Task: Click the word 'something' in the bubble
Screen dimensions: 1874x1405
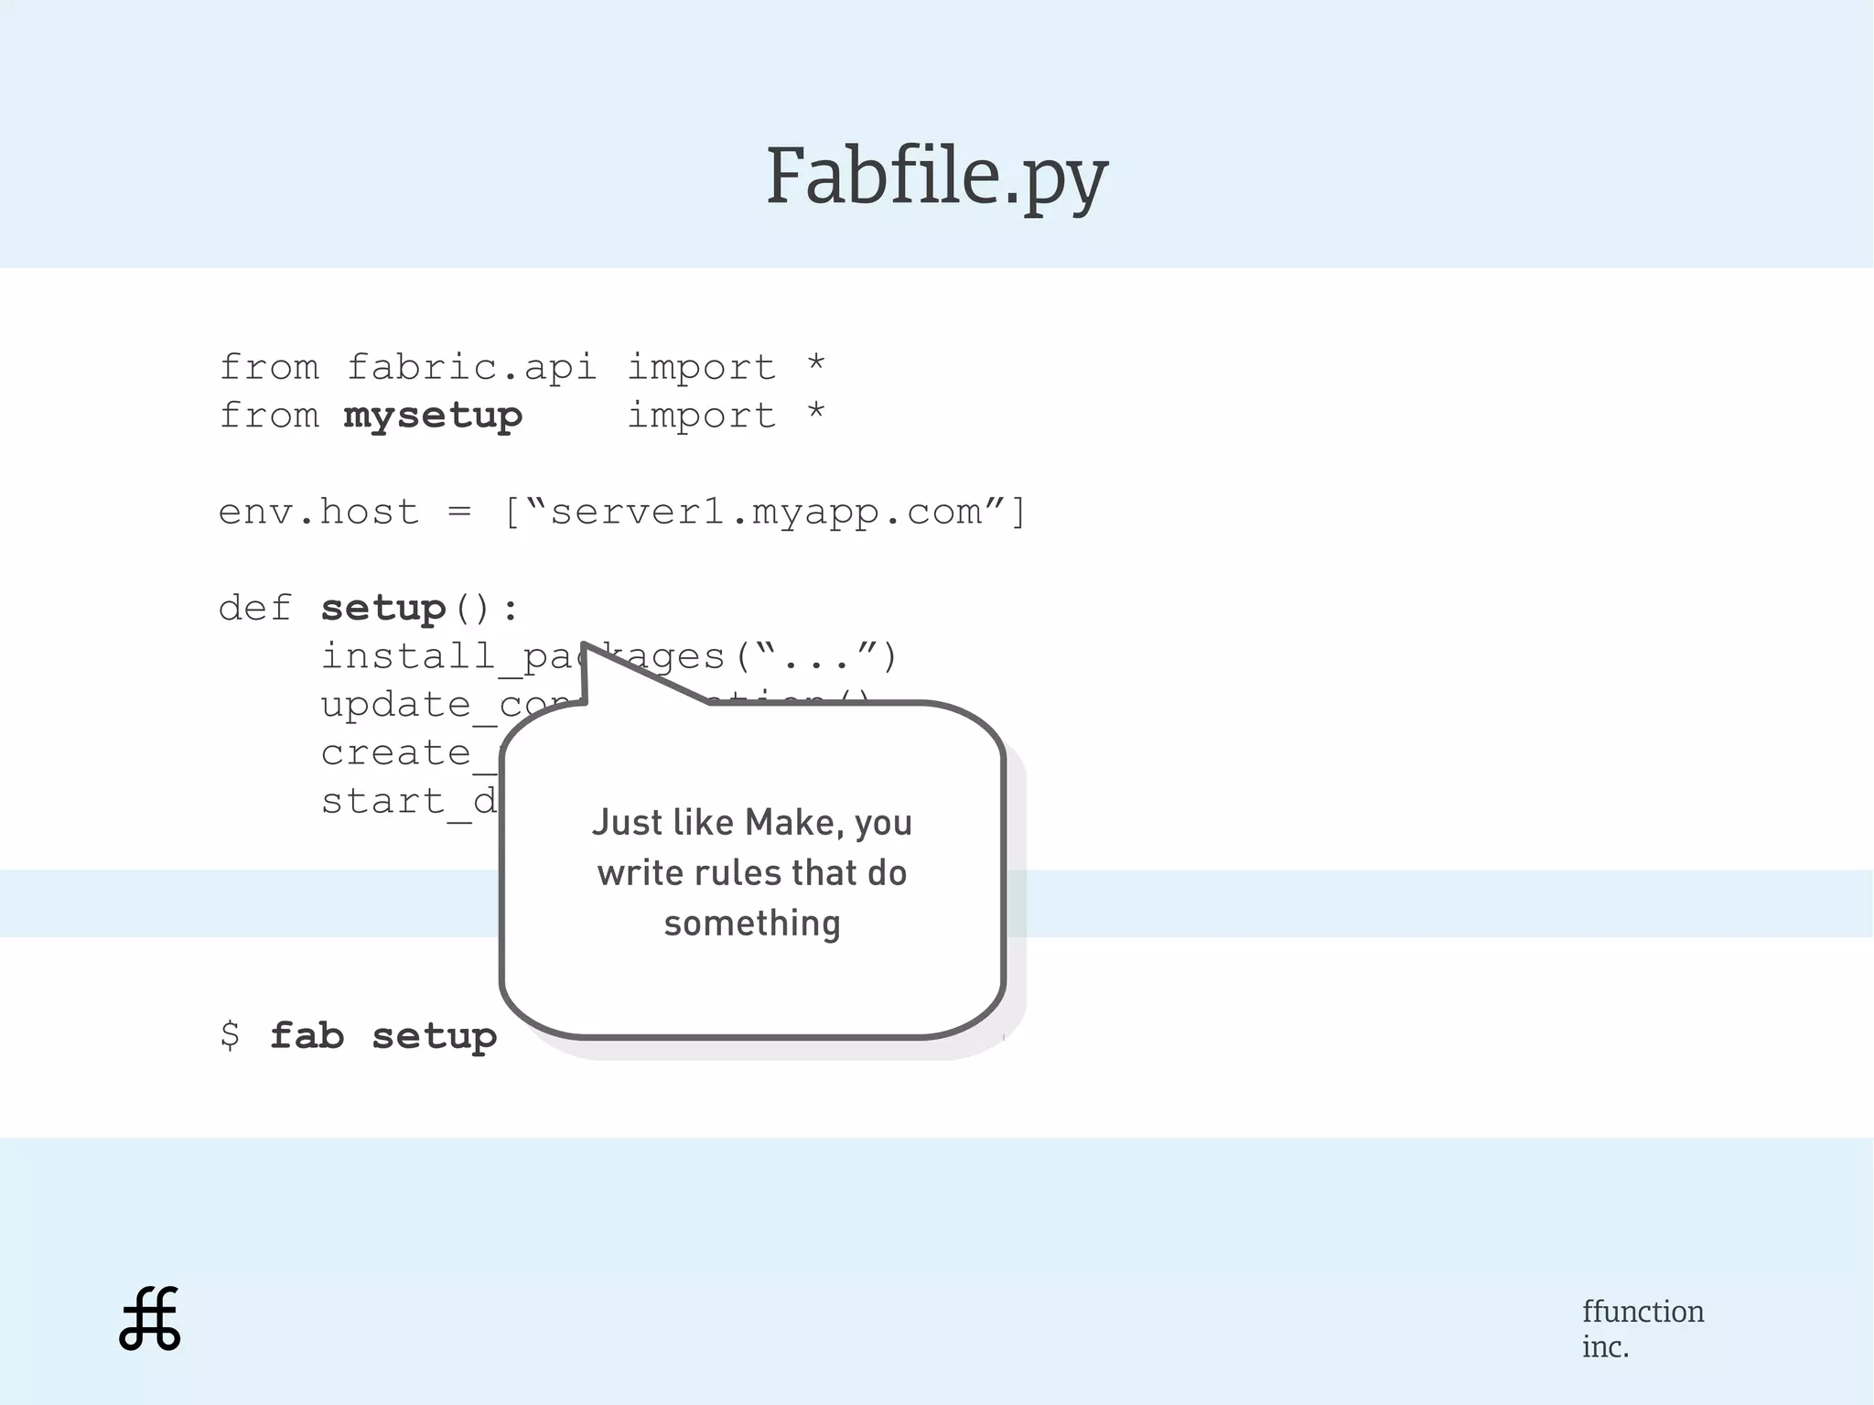Action: pos(752,924)
